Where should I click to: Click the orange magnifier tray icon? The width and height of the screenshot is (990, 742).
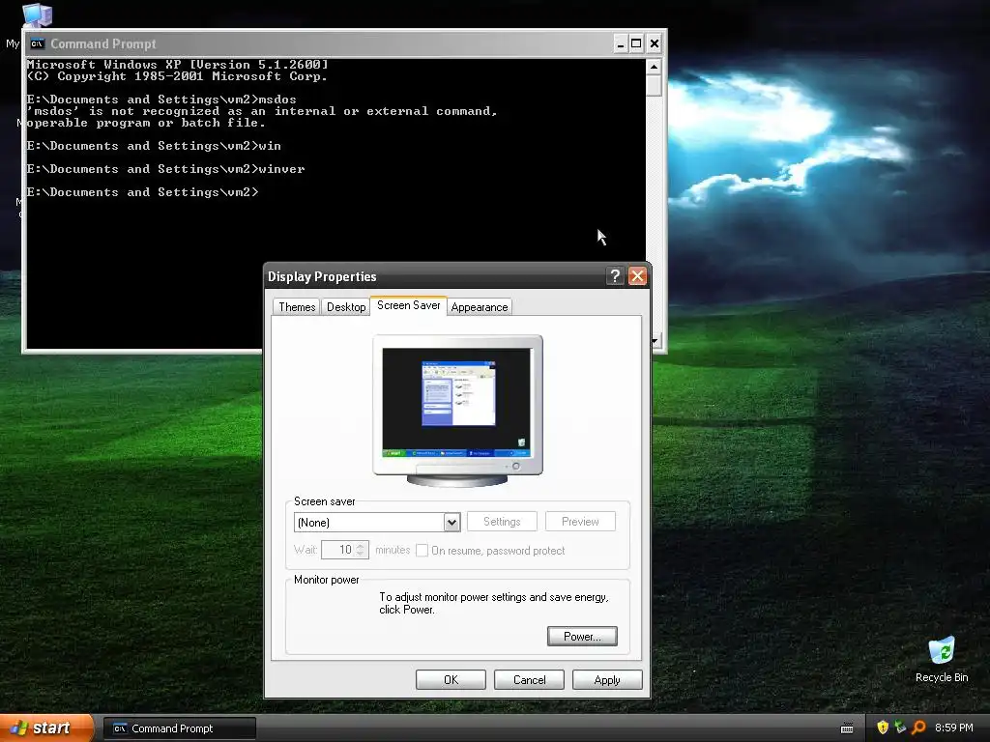click(918, 728)
